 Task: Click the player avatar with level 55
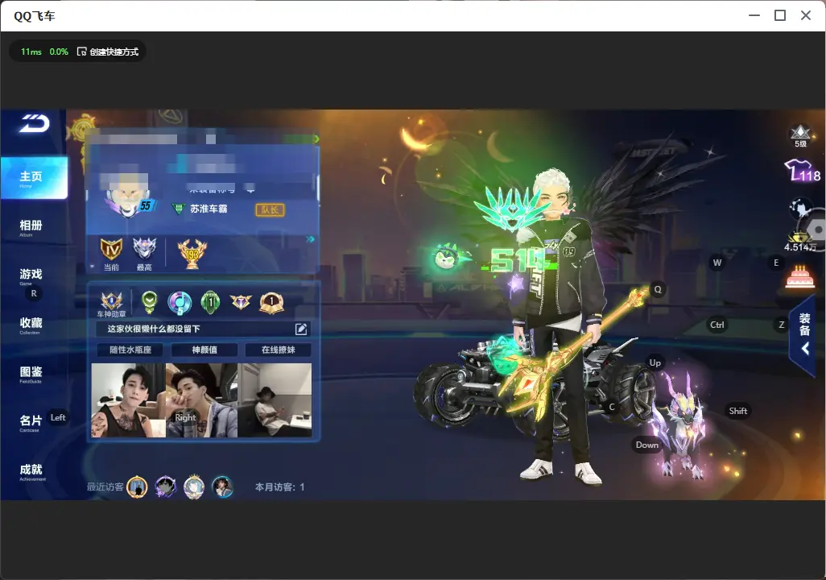[x=127, y=197]
